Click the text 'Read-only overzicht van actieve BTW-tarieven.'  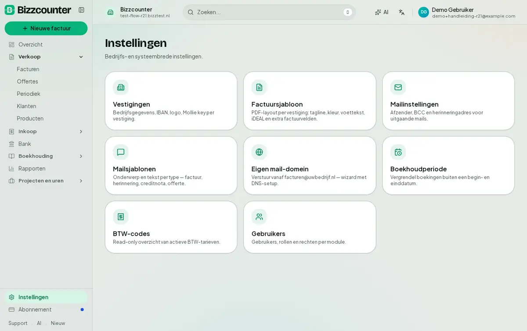click(166, 242)
